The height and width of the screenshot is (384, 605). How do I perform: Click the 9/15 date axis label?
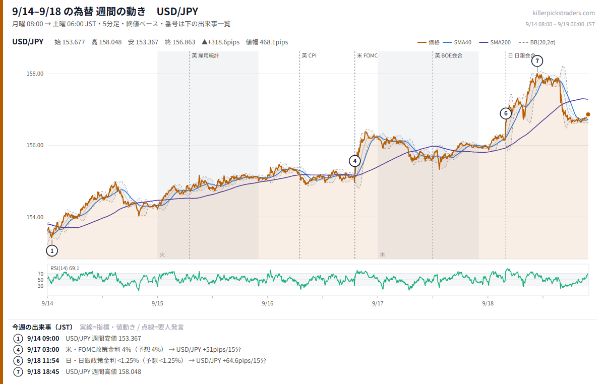157,303
